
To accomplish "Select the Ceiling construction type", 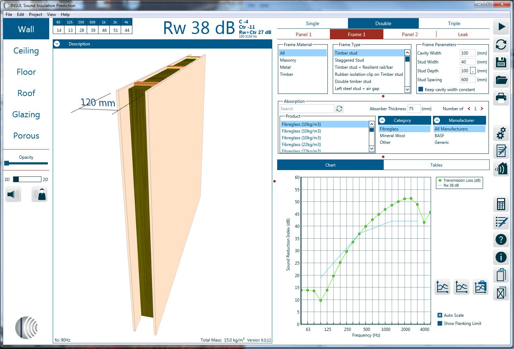I will [26, 51].
